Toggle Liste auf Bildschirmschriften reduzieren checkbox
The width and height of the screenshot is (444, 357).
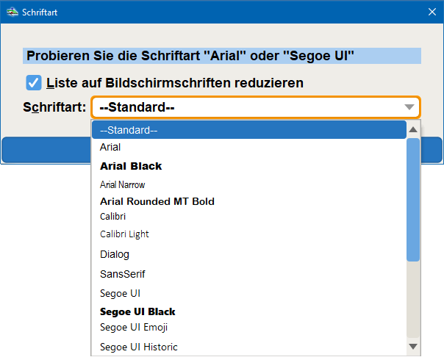point(34,83)
